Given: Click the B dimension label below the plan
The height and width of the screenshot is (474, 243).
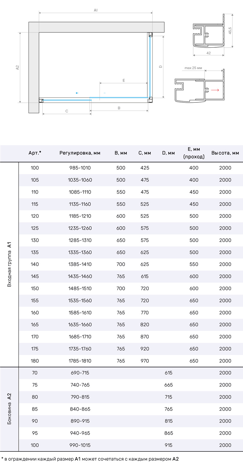Looking at the screenshot, I should click(119, 108).
